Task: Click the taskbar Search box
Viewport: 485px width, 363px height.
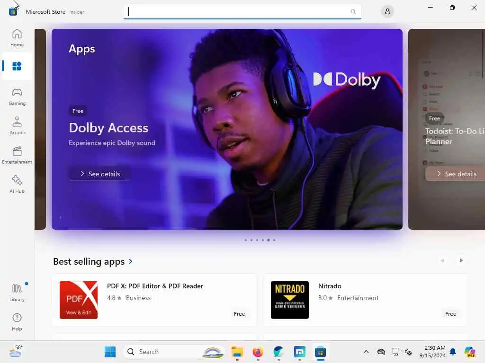Action: point(174,352)
